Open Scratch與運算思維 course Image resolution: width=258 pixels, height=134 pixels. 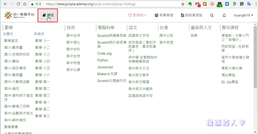pos(112,36)
